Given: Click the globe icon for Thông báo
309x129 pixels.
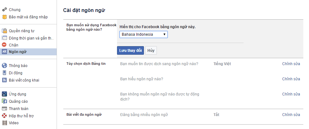Looking at the screenshot, I should pyautogui.click(x=4, y=65).
